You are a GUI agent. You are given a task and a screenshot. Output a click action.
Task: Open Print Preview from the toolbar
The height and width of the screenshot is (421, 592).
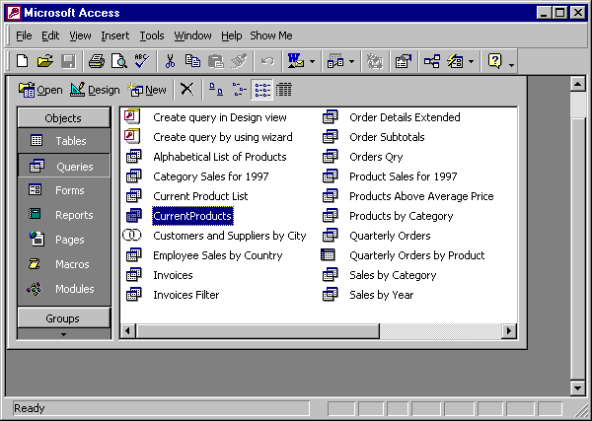[x=119, y=61]
